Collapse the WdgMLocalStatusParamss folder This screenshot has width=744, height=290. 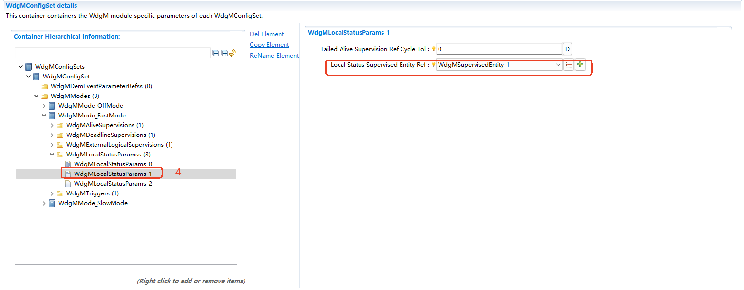click(x=52, y=155)
